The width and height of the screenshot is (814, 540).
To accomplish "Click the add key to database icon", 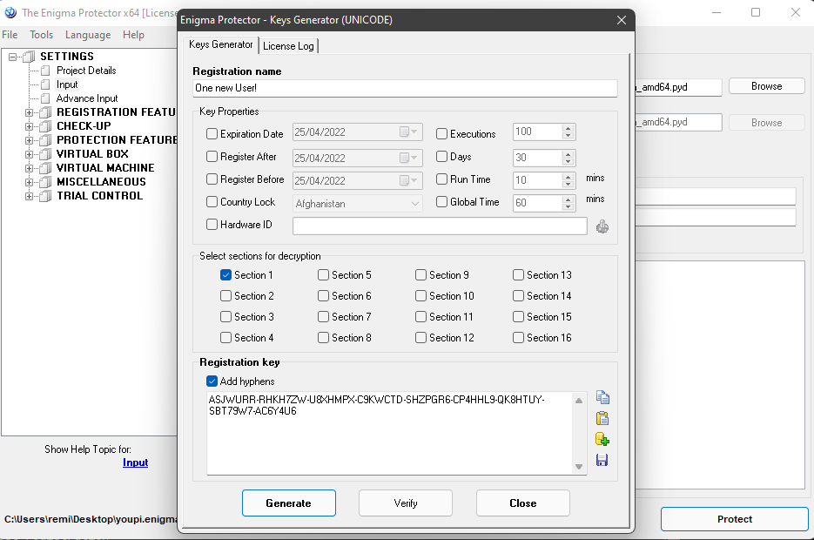I will pyautogui.click(x=602, y=440).
